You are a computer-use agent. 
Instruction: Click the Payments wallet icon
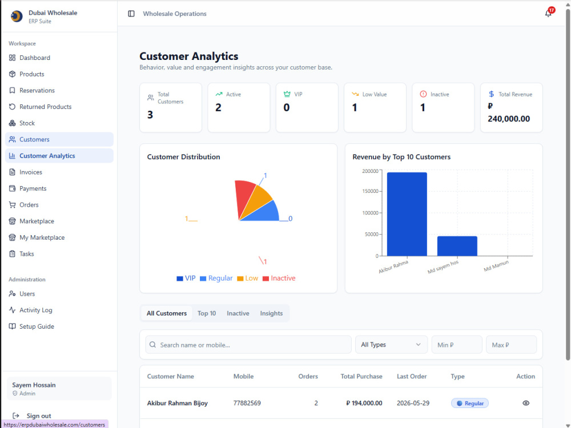click(13, 188)
